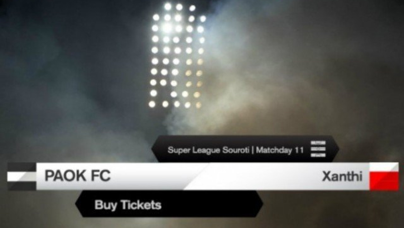Open the three-bar menu icon beside Matchday 11
Viewport: 404px width, 228px height.
318,149
